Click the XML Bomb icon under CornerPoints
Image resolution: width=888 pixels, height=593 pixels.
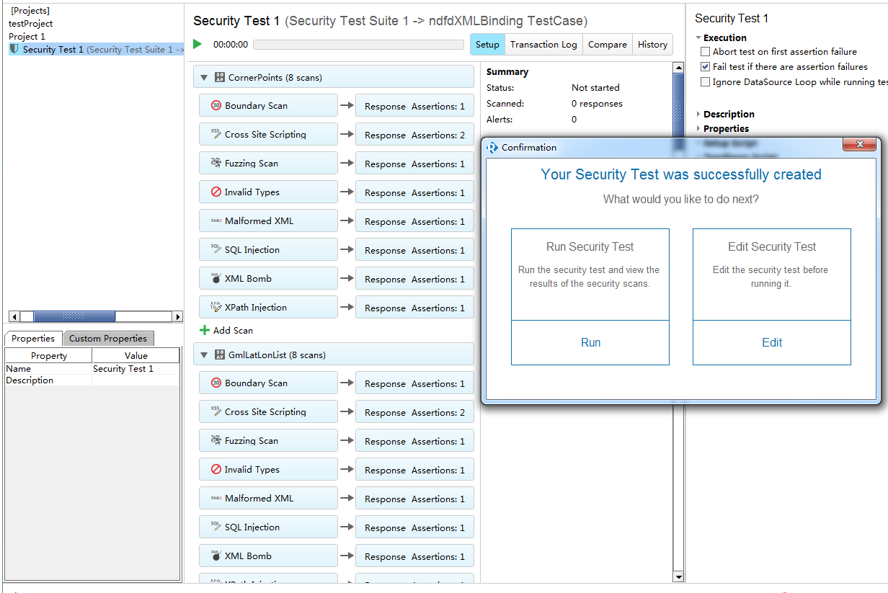216,278
